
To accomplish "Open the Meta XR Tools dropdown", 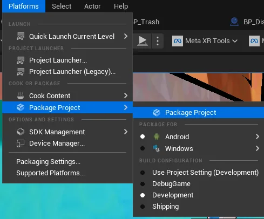I will (x=205, y=41).
